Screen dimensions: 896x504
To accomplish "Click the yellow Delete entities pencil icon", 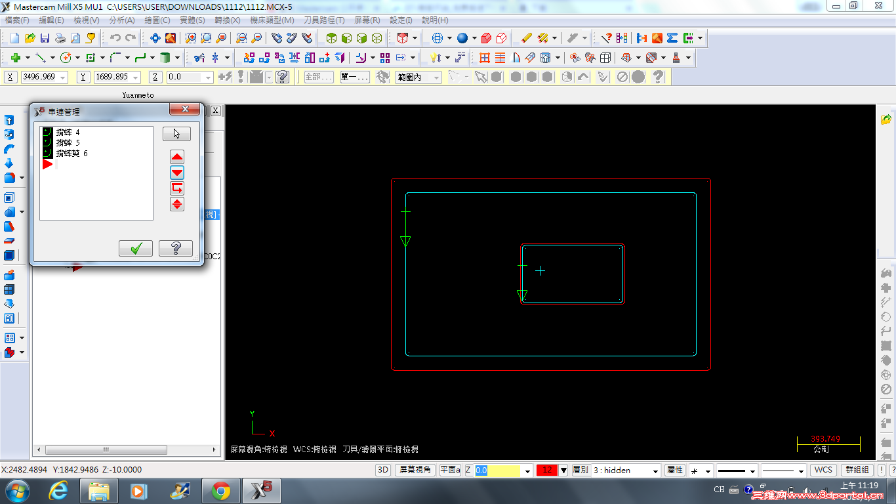I will tap(527, 38).
